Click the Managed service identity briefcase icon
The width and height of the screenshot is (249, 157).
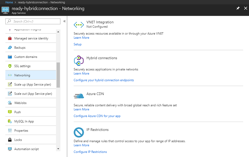(x=10, y=38)
